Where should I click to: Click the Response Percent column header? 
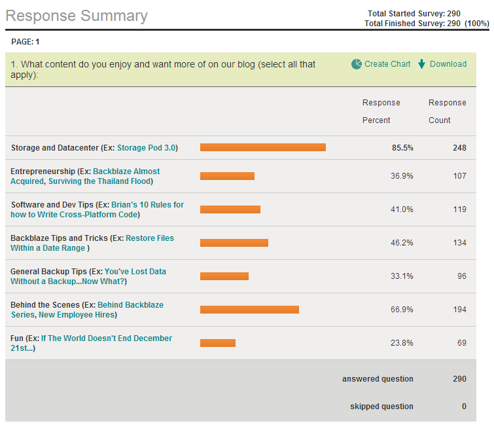(381, 111)
